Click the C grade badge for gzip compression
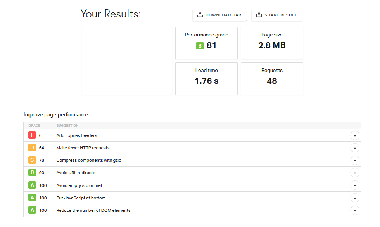Viewport: 380px width, 227px height. coord(33,160)
